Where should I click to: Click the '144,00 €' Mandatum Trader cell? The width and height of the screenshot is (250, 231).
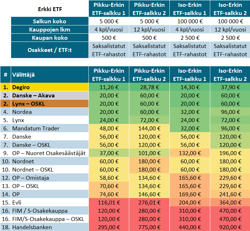click(149, 128)
